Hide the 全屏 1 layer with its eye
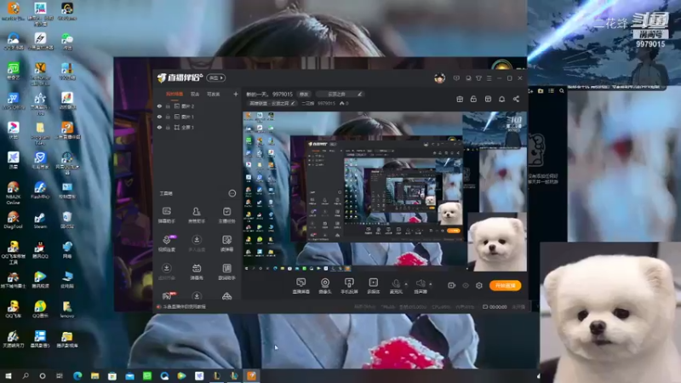Viewport: 681px width, 383px height. (159, 127)
